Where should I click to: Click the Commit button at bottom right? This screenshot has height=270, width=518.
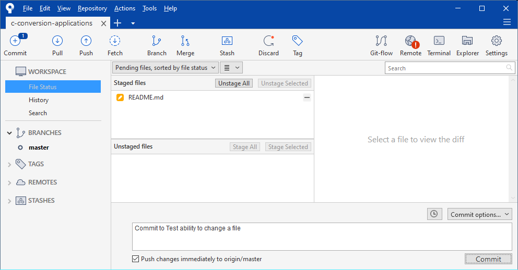tap(488, 259)
